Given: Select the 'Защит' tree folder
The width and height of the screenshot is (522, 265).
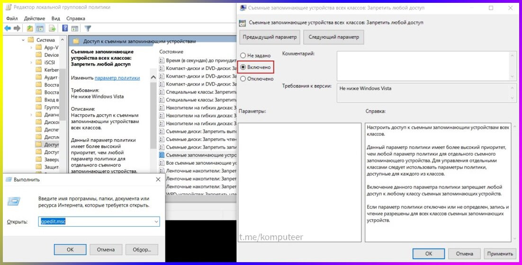Looking at the screenshot, I should click(47, 167).
